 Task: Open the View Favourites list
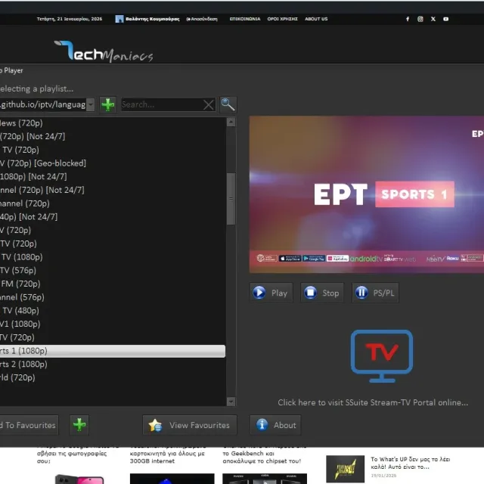point(190,425)
